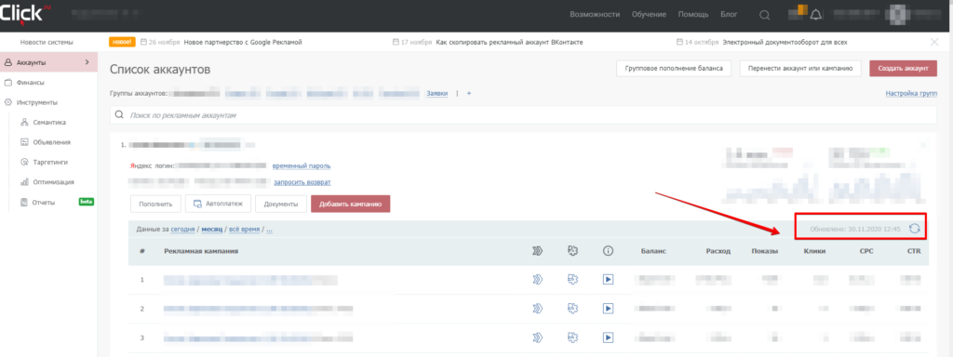
Task: Click the play status icon in row 3
Action: (608, 337)
